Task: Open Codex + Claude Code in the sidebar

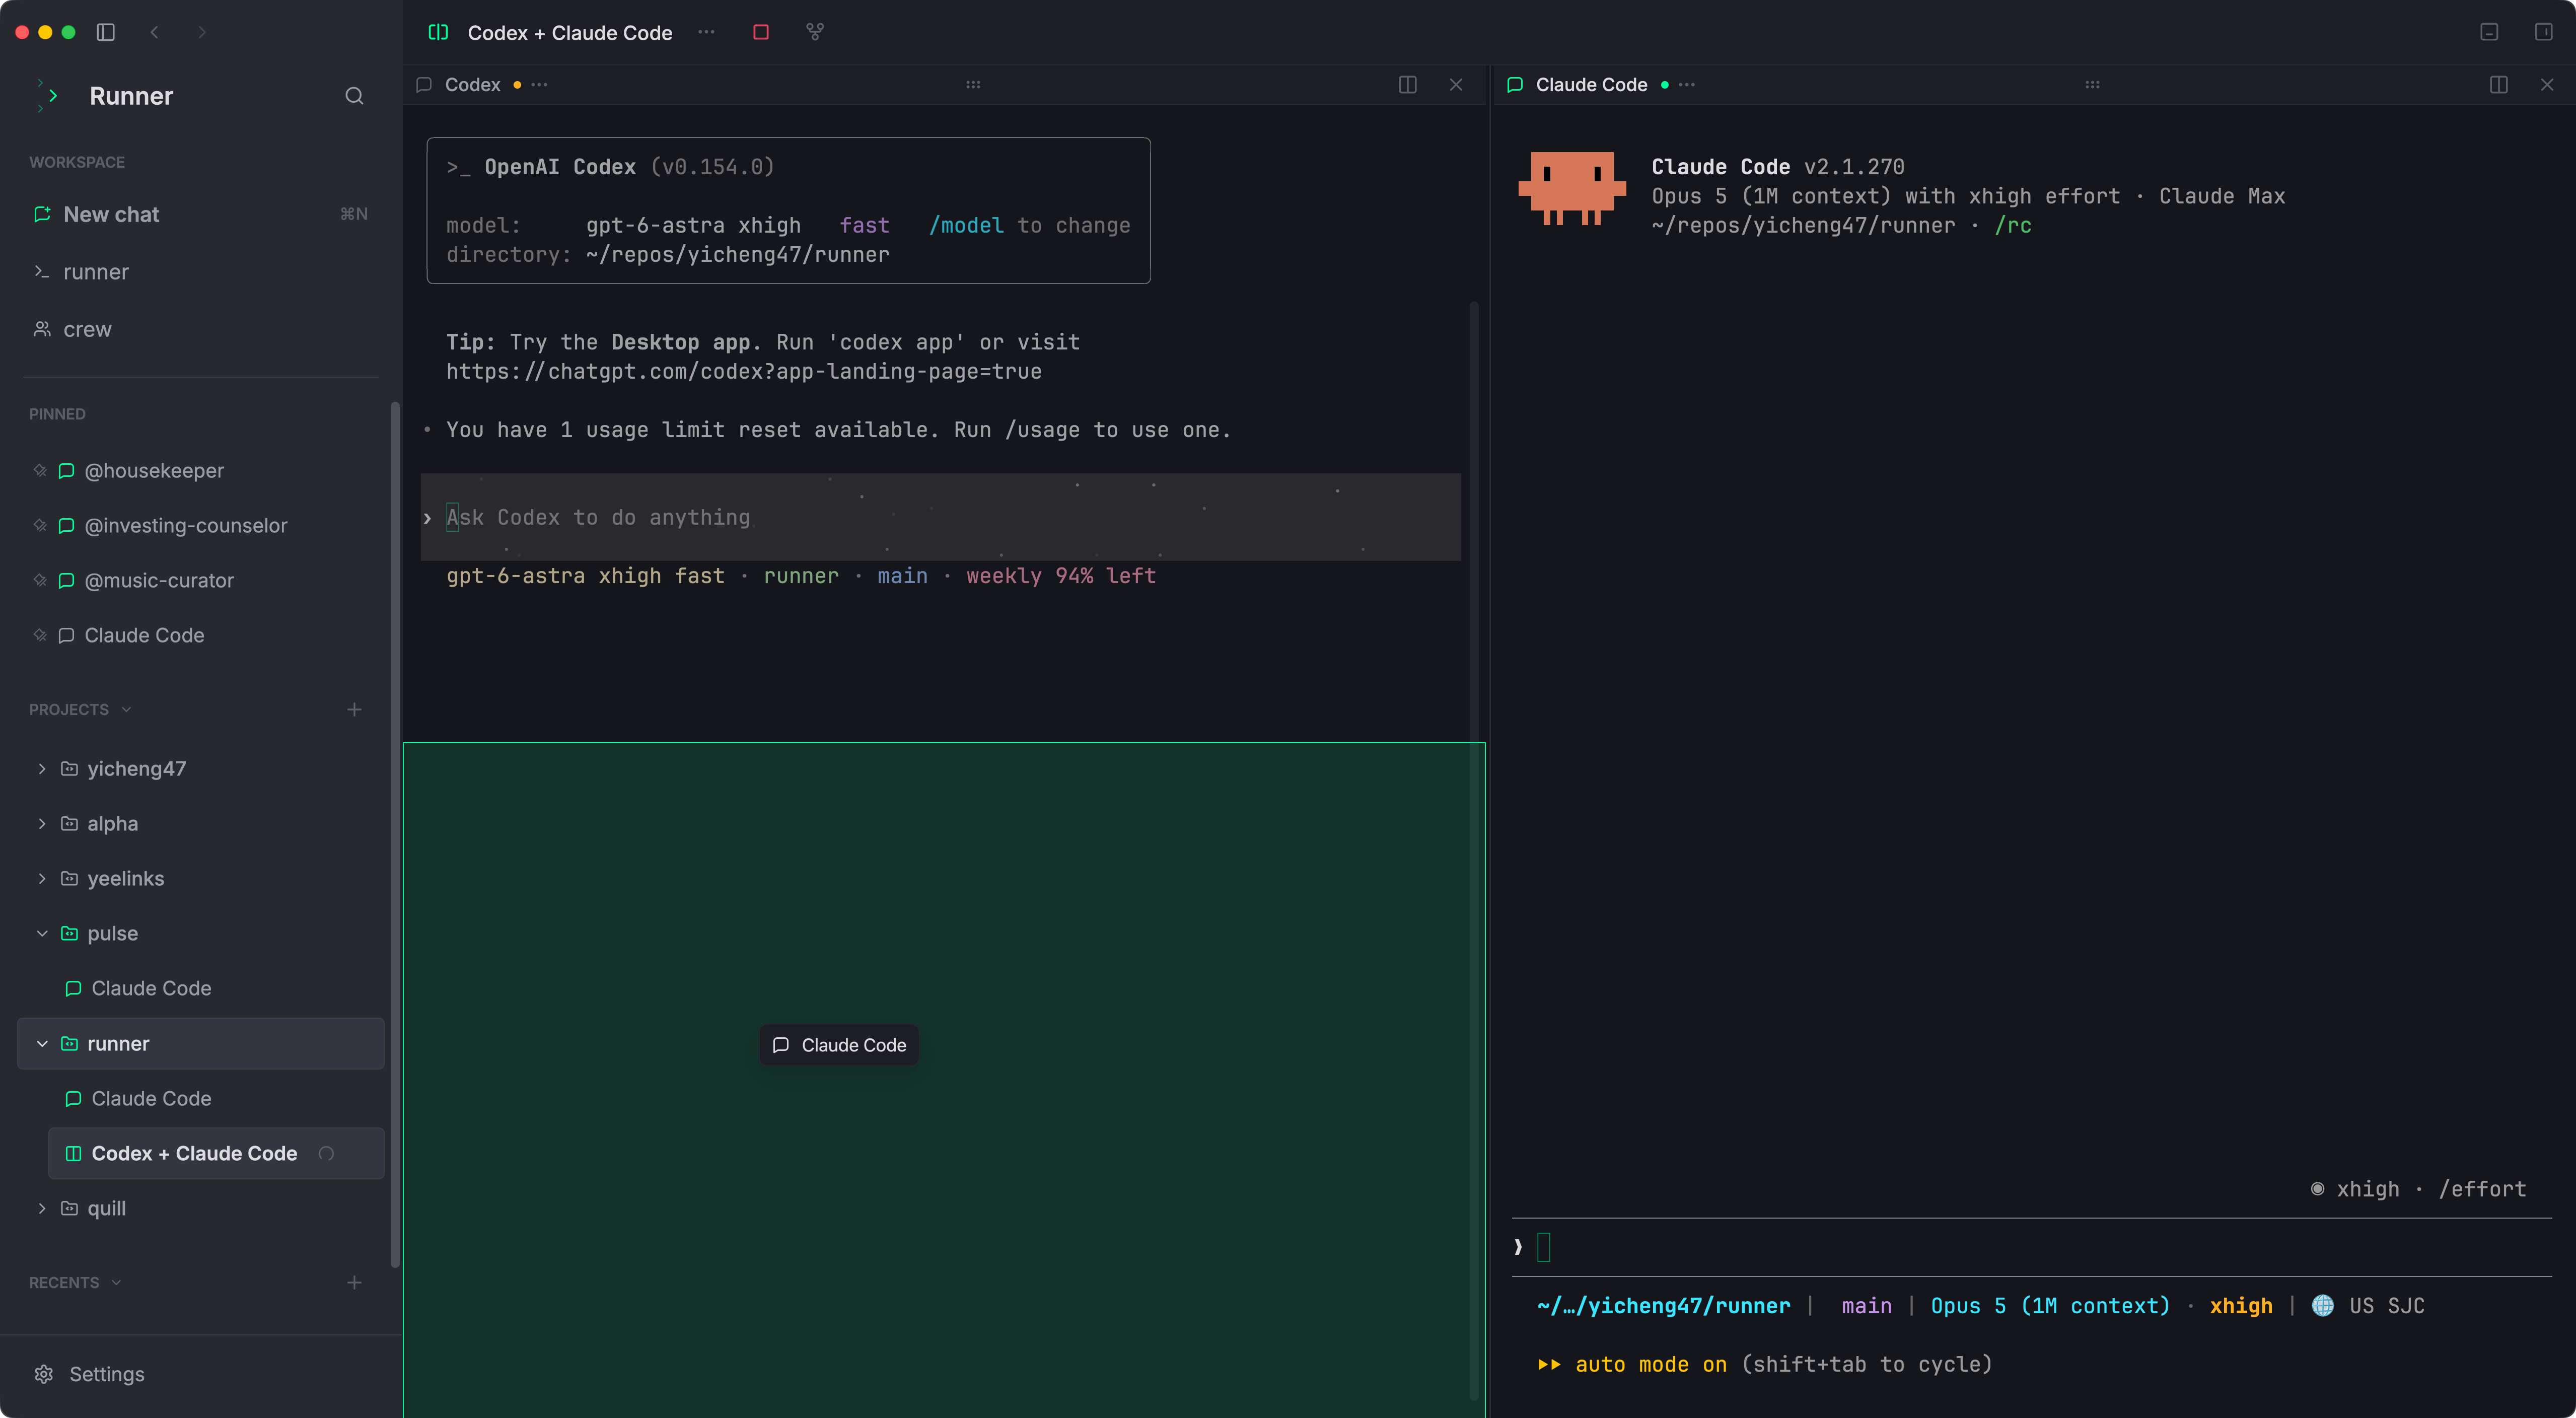Action: point(216,1153)
